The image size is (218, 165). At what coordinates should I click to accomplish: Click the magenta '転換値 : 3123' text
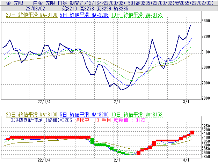click(x=129, y=120)
